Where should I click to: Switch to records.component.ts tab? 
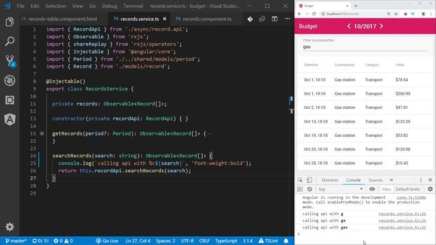pyautogui.click(x=207, y=19)
